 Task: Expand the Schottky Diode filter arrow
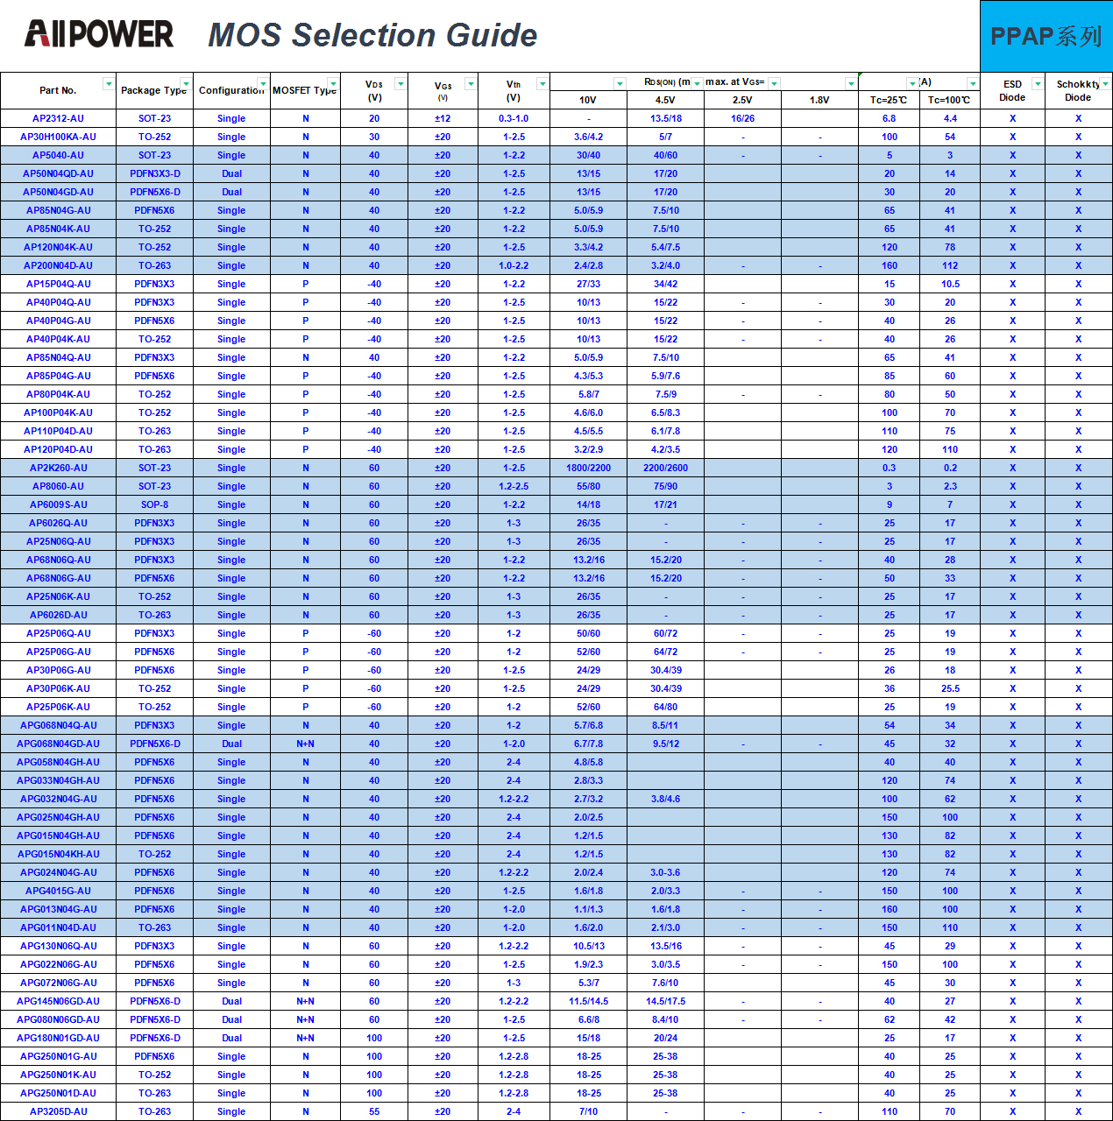[1105, 84]
